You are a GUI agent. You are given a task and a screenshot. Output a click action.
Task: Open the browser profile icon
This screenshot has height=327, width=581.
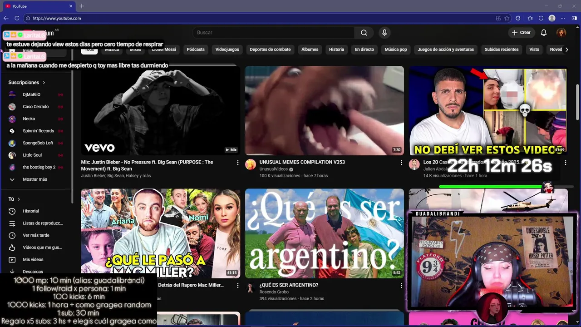click(x=552, y=18)
